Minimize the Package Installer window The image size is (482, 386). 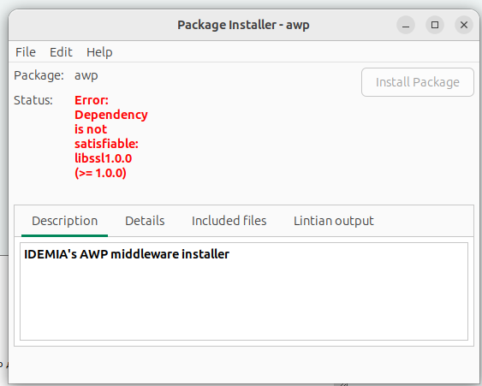[x=406, y=25]
